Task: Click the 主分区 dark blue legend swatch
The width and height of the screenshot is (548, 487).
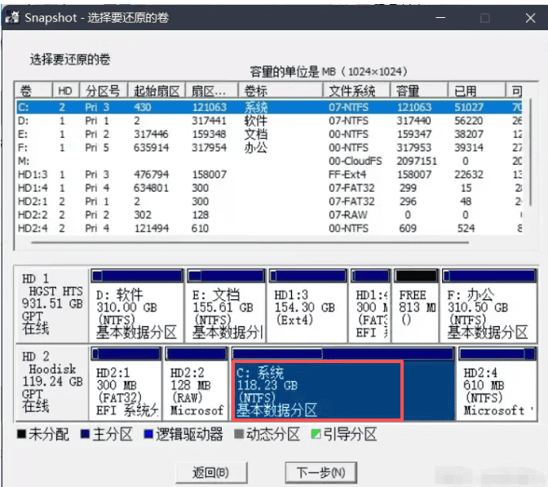Action: point(85,435)
